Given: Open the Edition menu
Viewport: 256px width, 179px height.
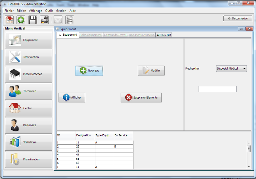Looking at the screenshot, I should (x=21, y=11).
